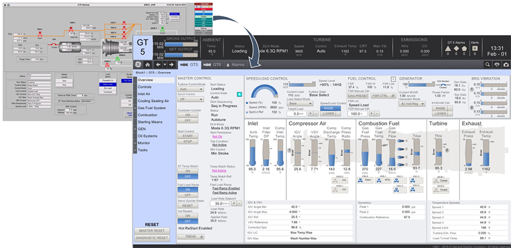Click the GAG PRESET button

(x=358, y=96)
